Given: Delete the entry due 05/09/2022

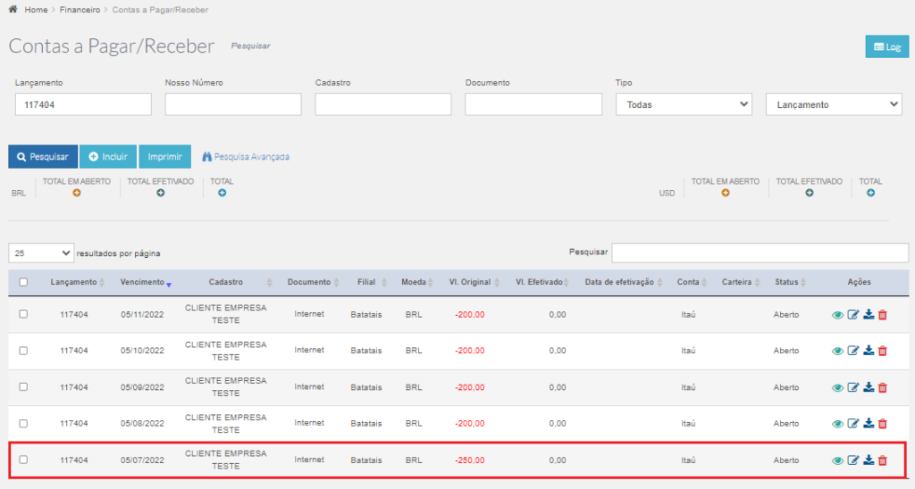Looking at the screenshot, I should 882,387.
